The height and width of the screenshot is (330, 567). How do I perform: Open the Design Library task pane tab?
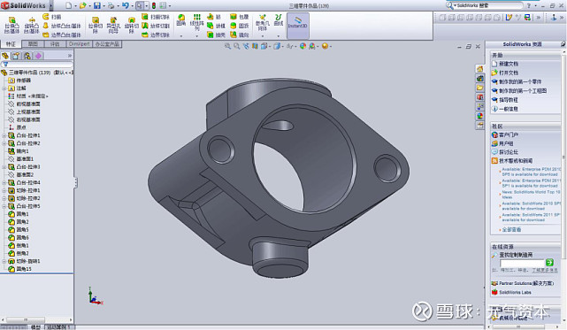[x=479, y=78]
